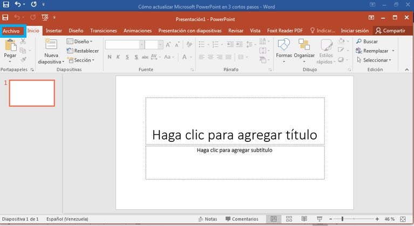Screen dimensions: 414x226
Task: Click the increase font size icon
Action: pos(168,45)
